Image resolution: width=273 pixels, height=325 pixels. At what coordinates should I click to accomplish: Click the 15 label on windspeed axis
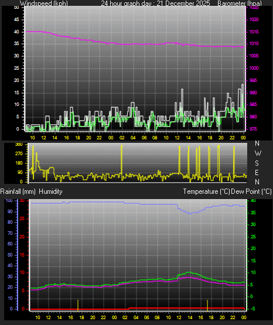click(16, 93)
